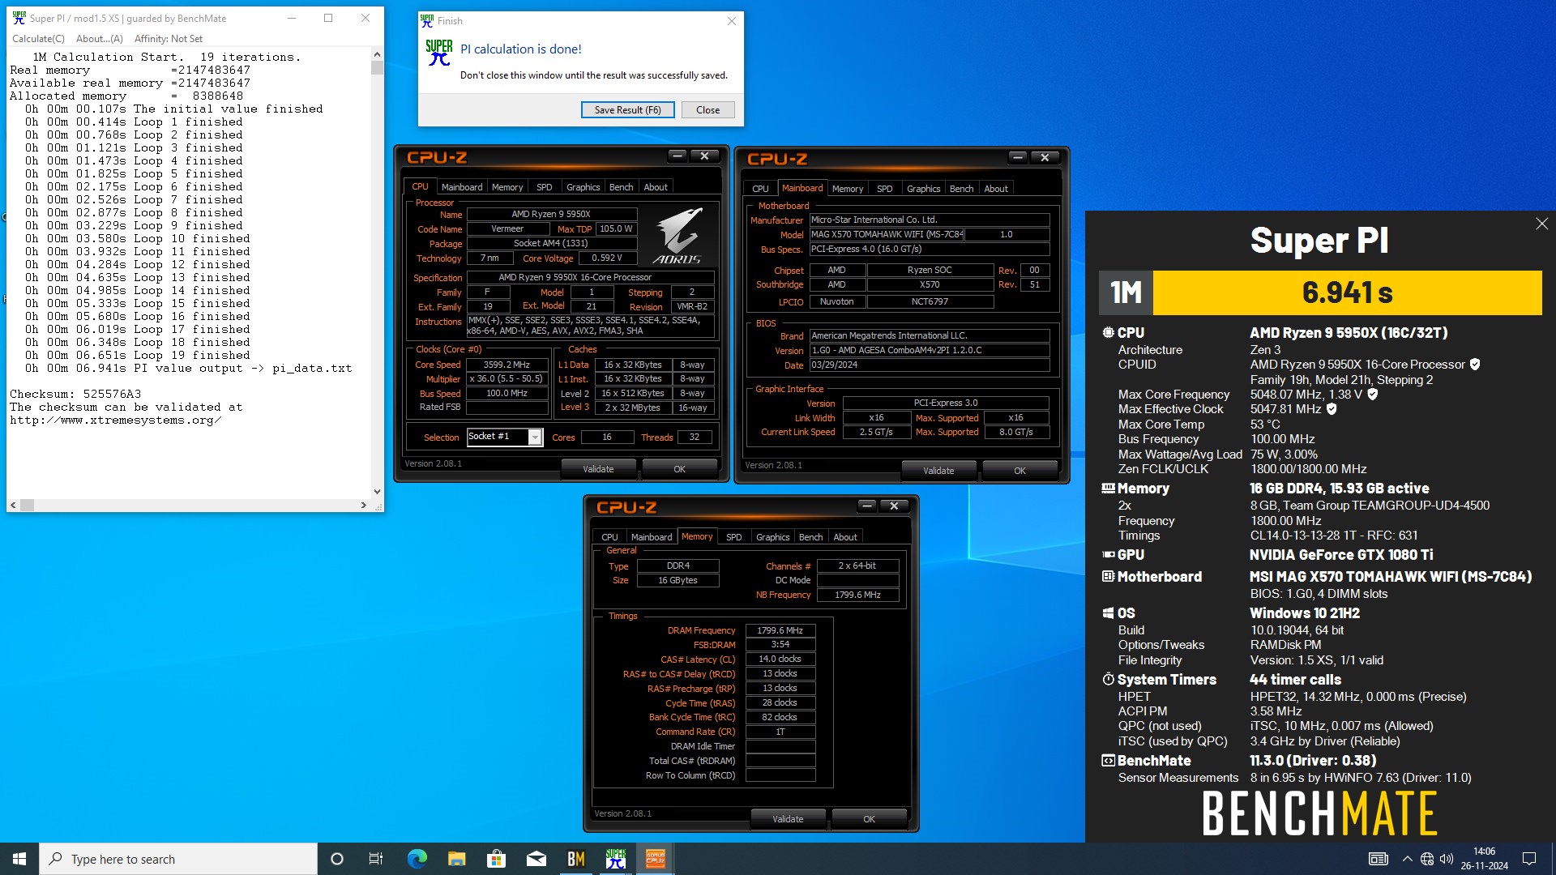Click the System Timers clock icon

(x=1108, y=679)
